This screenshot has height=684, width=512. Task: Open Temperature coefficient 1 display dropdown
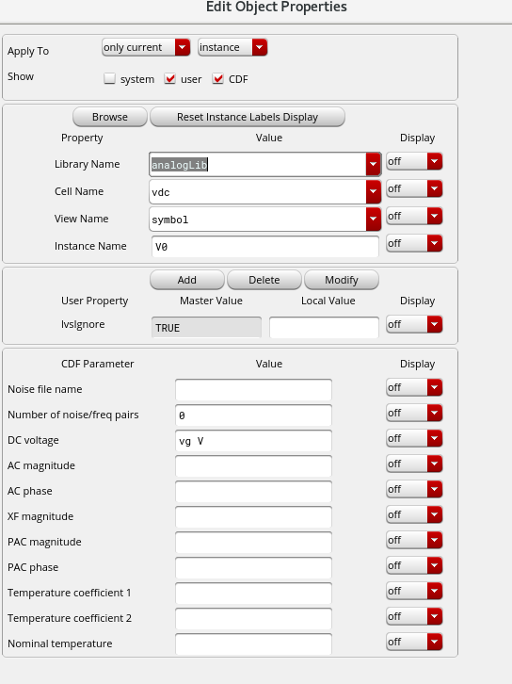(414, 591)
